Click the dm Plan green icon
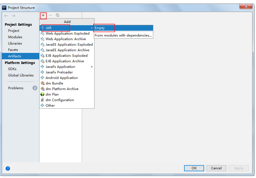This screenshot has height=178, width=256. 42,94
